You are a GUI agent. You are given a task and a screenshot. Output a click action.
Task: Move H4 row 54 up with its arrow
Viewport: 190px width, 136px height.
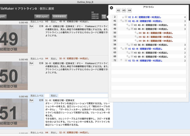(135, 41)
